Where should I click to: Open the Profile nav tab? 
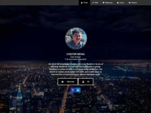click(84, 3)
